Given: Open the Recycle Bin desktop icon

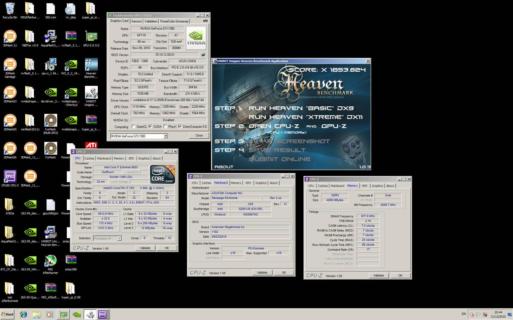Looking at the screenshot, I should (10, 11).
